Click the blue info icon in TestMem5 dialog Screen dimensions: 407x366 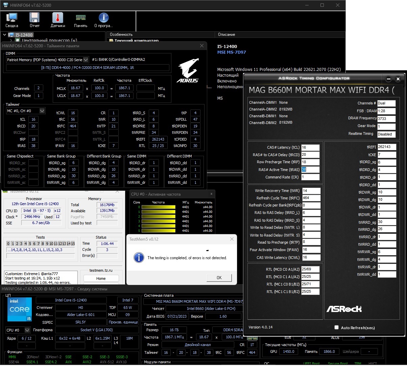139,257
